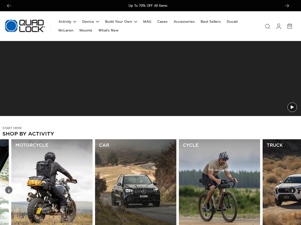Select the Cycle activity card
The image size is (301, 225).
(x=219, y=182)
